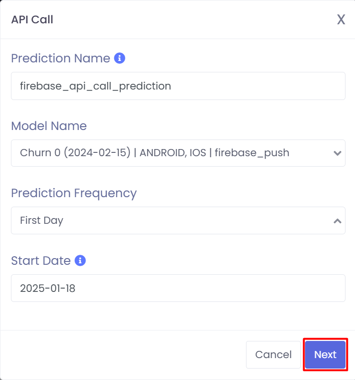Click the Cancel button

[273, 355]
